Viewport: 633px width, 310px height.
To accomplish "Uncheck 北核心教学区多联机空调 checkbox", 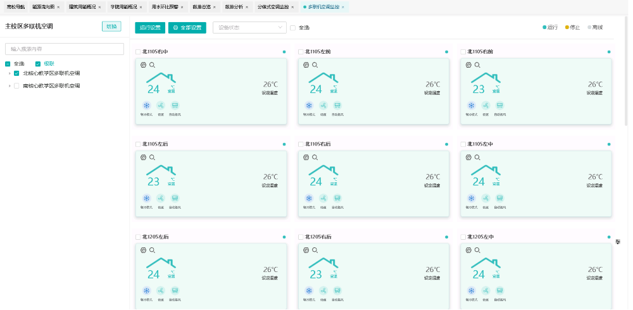I will pyautogui.click(x=16, y=73).
